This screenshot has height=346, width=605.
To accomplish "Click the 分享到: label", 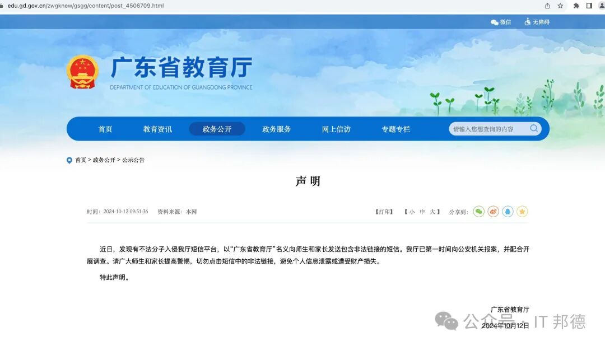I will pyautogui.click(x=458, y=212).
